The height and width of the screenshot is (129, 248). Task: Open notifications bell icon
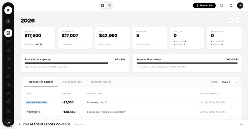click(231, 6)
